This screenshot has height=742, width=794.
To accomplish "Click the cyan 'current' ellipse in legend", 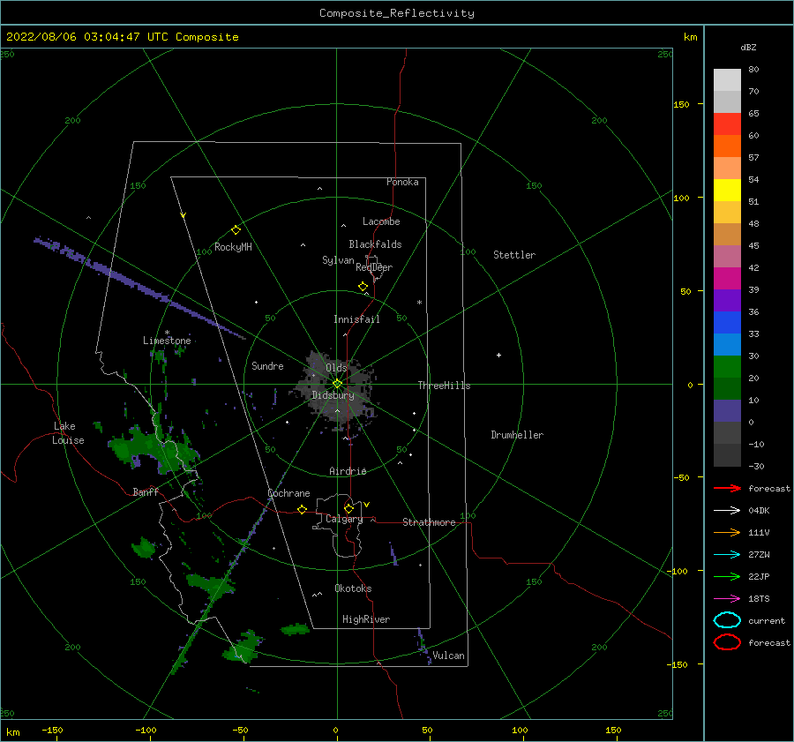I will pyautogui.click(x=727, y=620).
